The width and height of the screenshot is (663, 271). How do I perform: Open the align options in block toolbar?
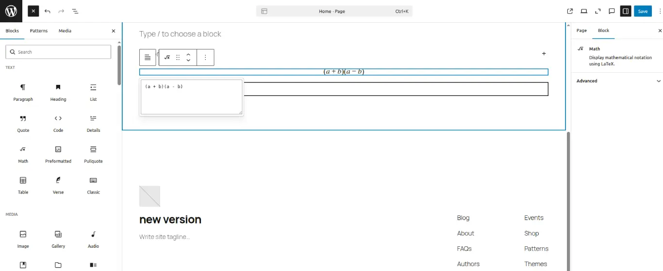148,57
